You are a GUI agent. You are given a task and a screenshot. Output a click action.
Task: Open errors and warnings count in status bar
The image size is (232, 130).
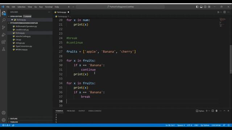coord(6,125)
